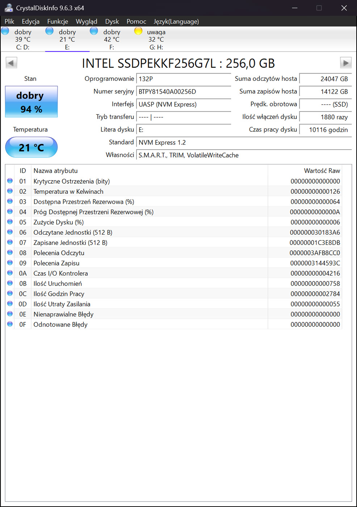Click status dot for Ilość Utraty Zasilania row
Screen dimensions: 357x507
pyautogui.click(x=10, y=303)
